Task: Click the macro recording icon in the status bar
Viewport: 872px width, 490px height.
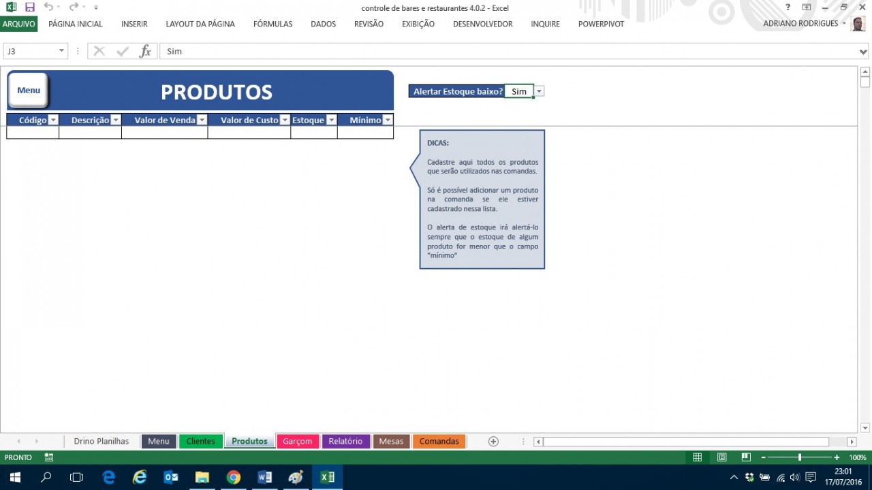Action: coord(49,457)
